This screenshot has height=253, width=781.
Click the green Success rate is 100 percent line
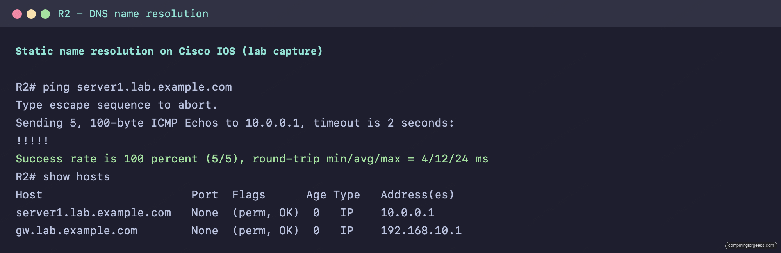[x=252, y=159]
